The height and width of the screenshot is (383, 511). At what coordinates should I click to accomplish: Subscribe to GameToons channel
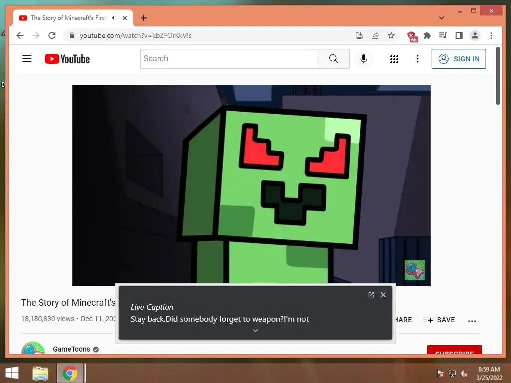click(x=454, y=350)
